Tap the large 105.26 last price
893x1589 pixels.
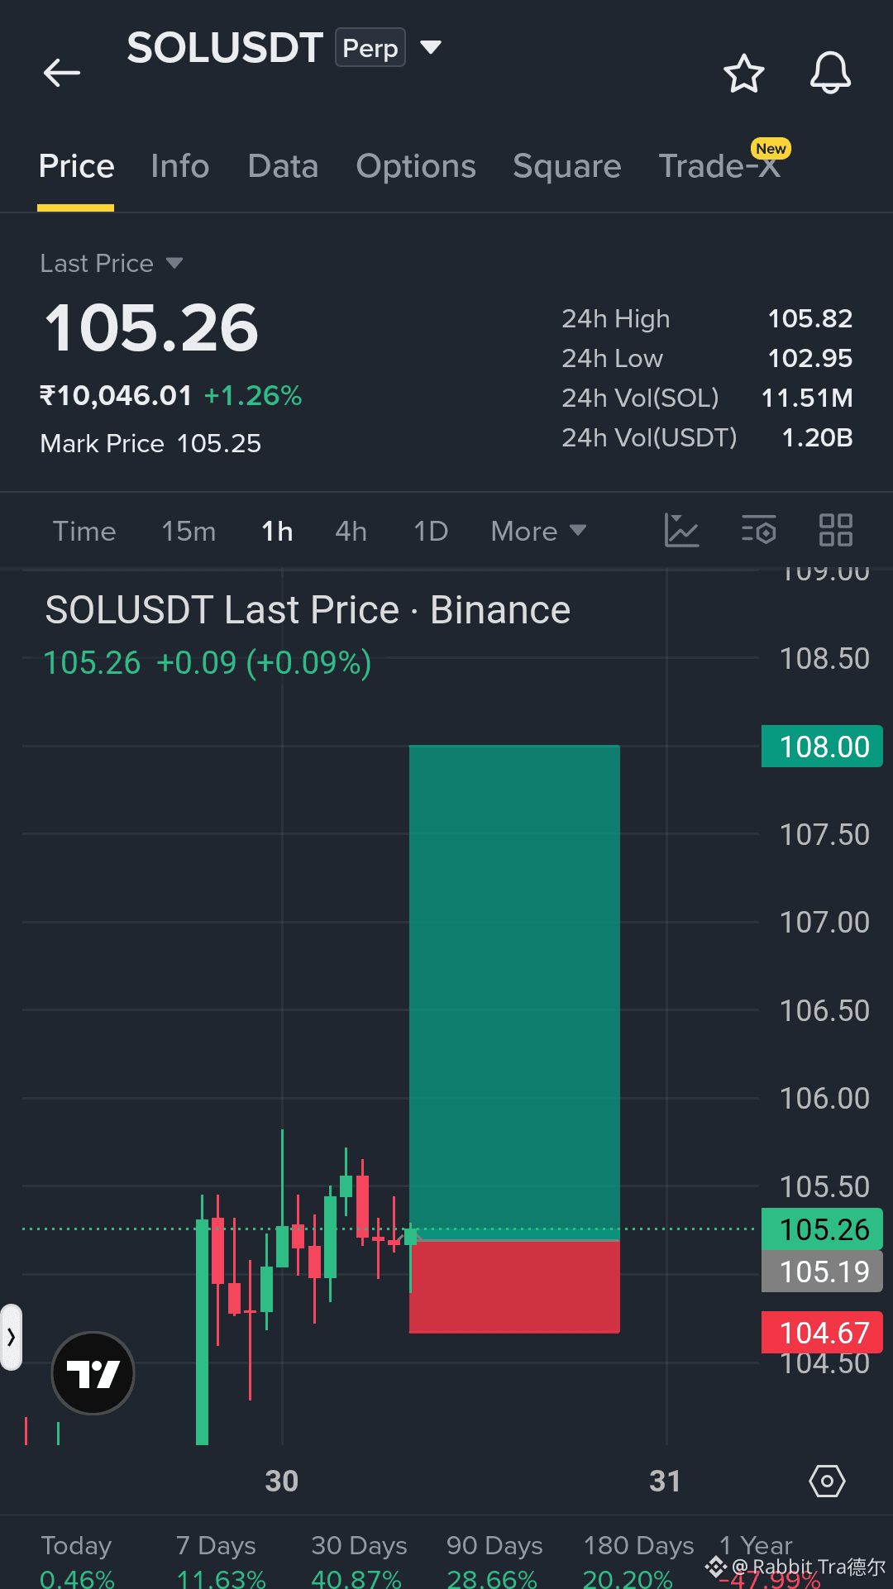tap(151, 328)
